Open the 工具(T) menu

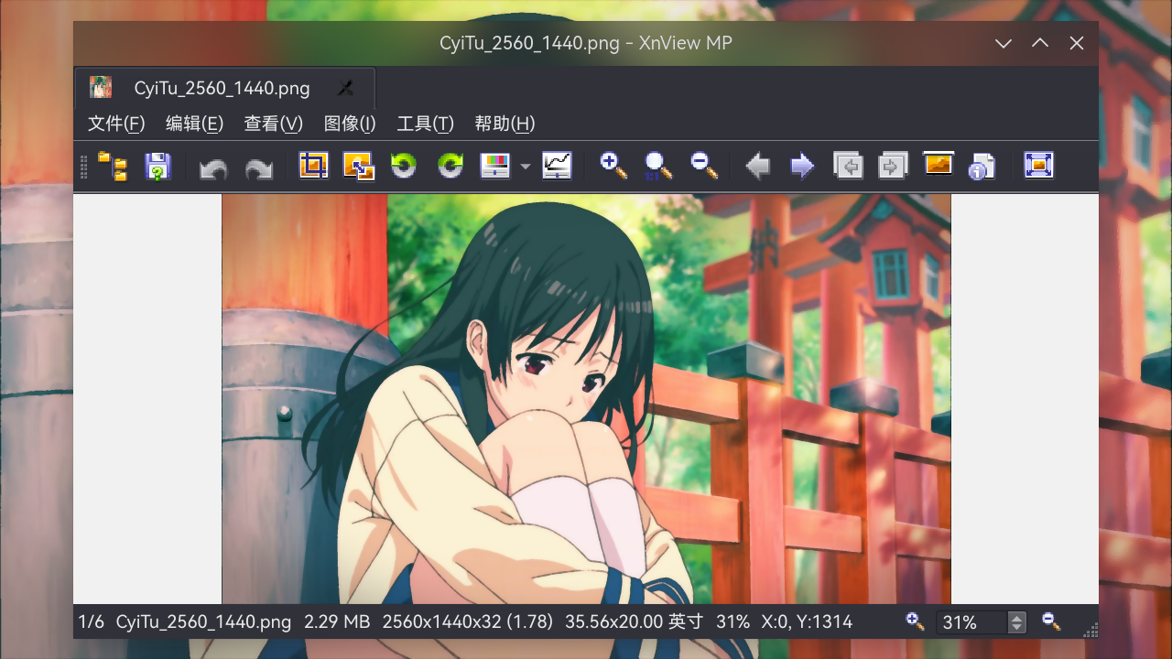(424, 124)
